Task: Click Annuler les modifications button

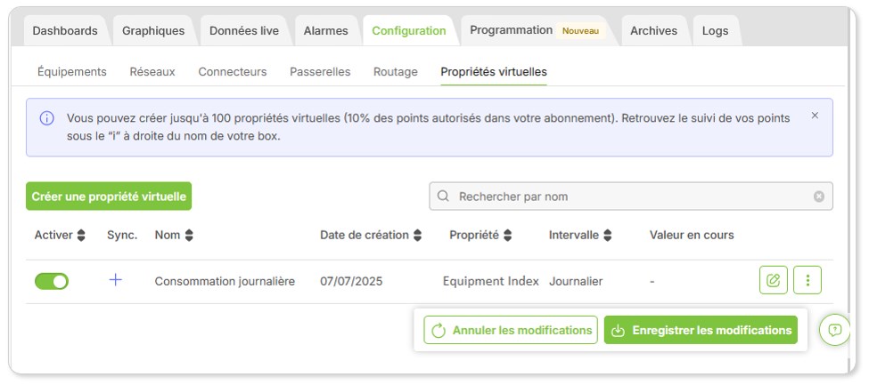Action: pos(511,330)
